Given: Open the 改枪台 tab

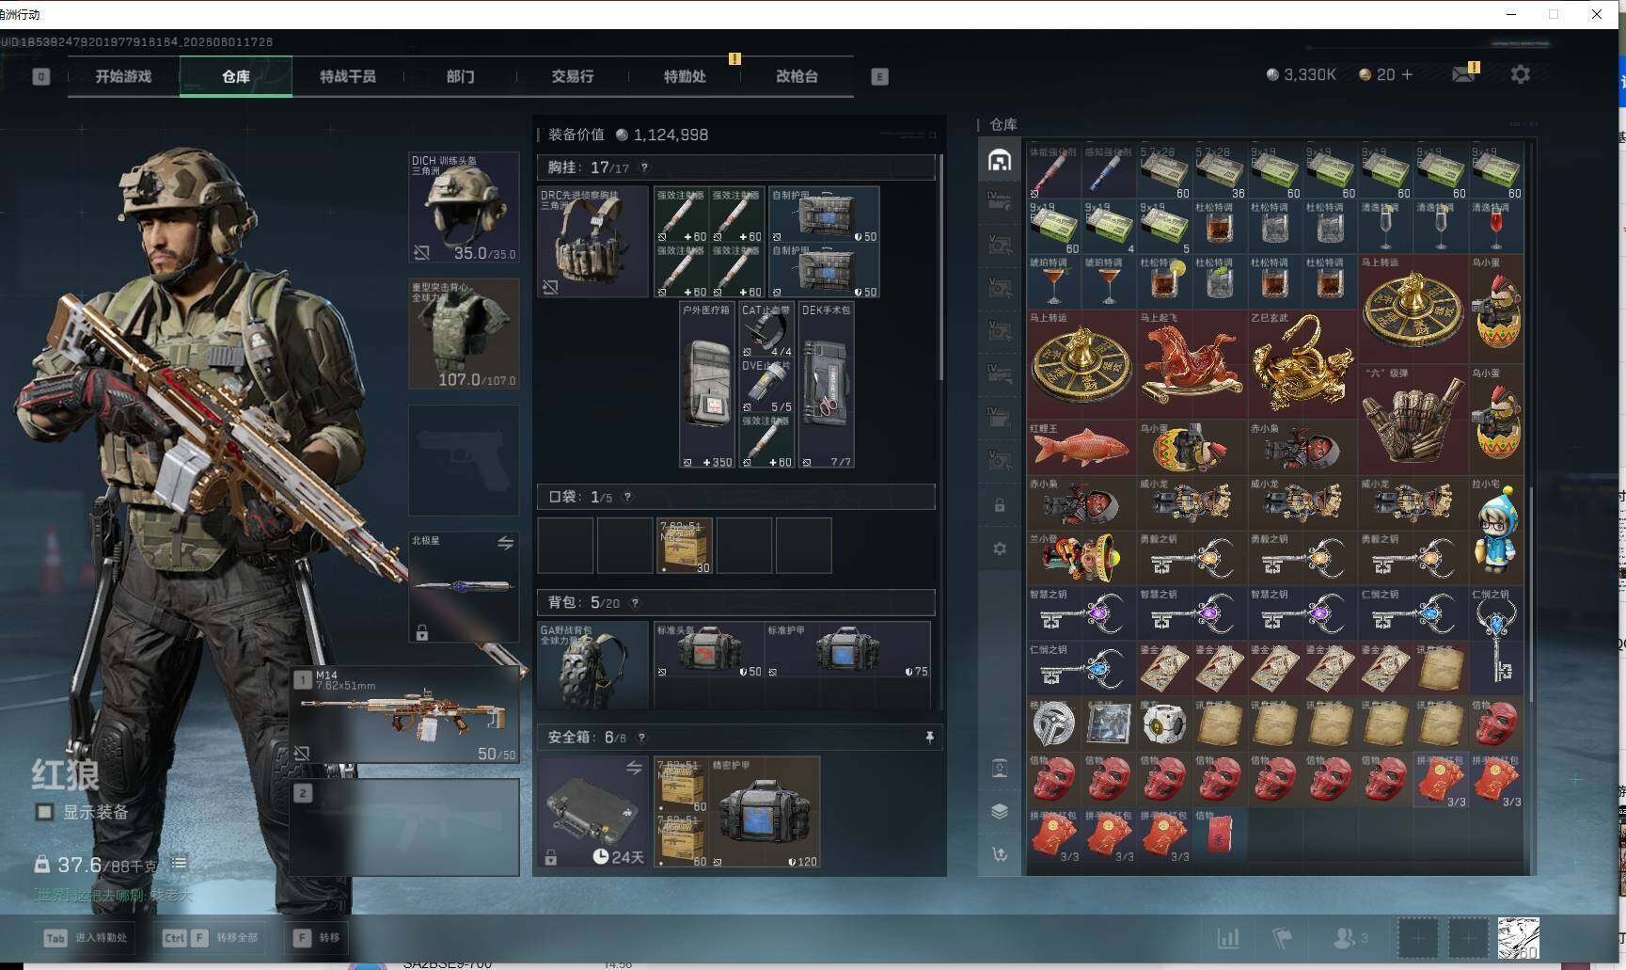Looking at the screenshot, I should pos(797,76).
